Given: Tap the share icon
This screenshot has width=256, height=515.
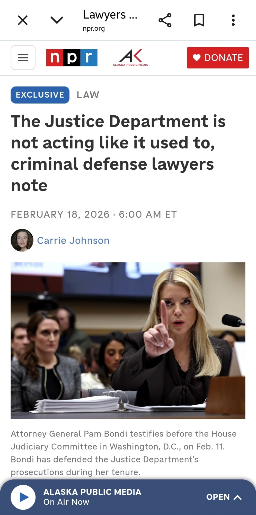Looking at the screenshot, I should pyautogui.click(x=165, y=20).
